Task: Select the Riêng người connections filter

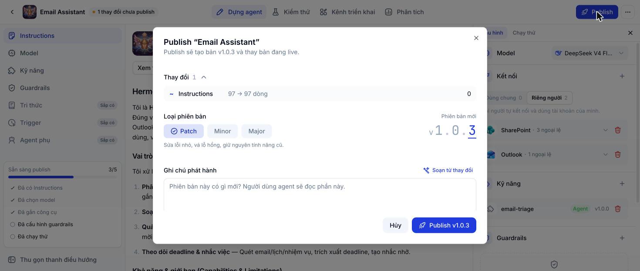Action: point(549,98)
